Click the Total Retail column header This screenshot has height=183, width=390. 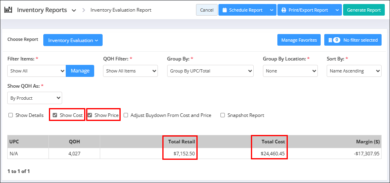click(181, 142)
